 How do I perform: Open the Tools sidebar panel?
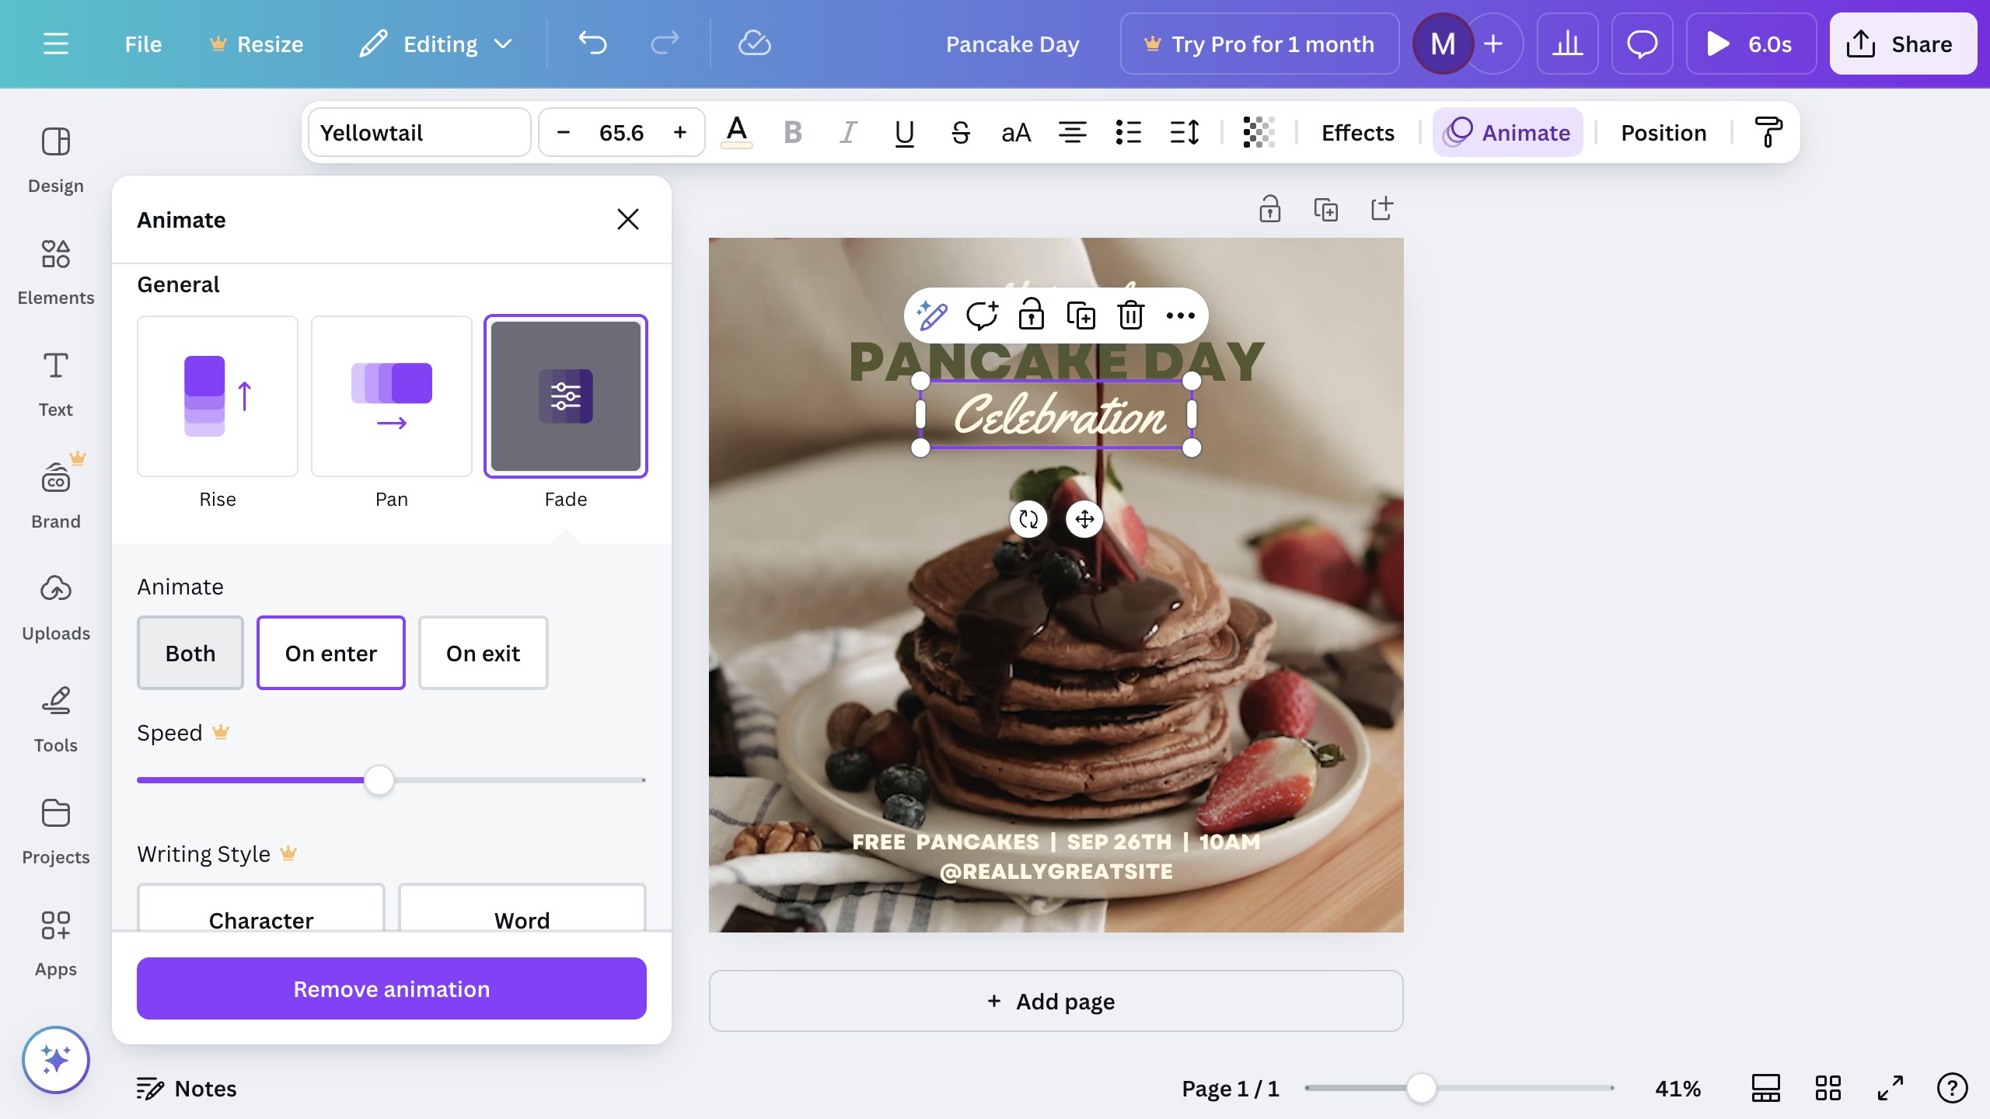(x=56, y=720)
